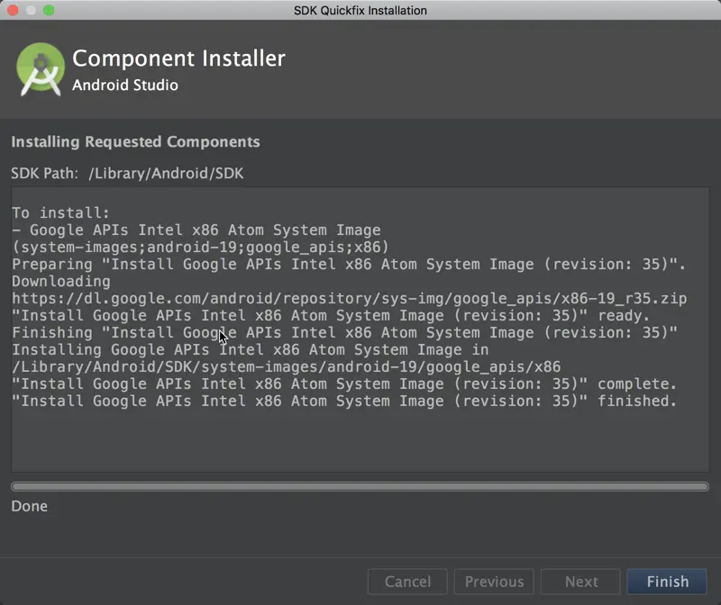Click the SDK Quickfix Installation title bar text
Screen dimensions: 721x605
[360, 10]
